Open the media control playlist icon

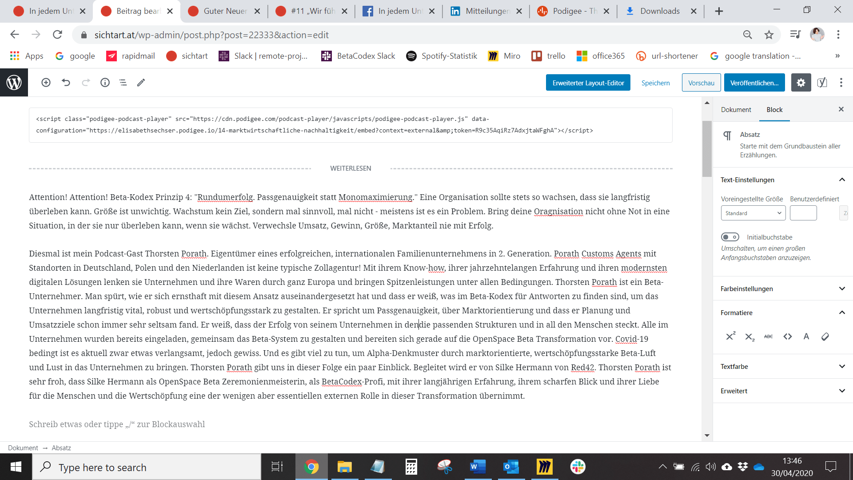[795, 35]
